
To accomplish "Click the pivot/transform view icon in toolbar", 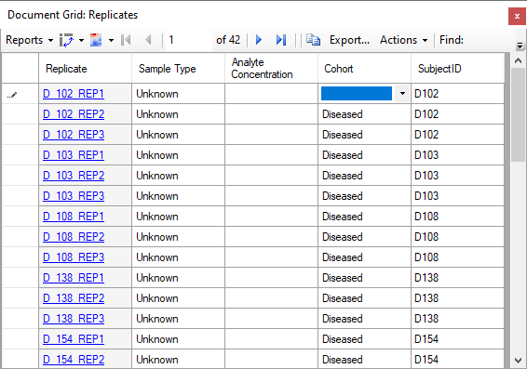I will [x=66, y=40].
